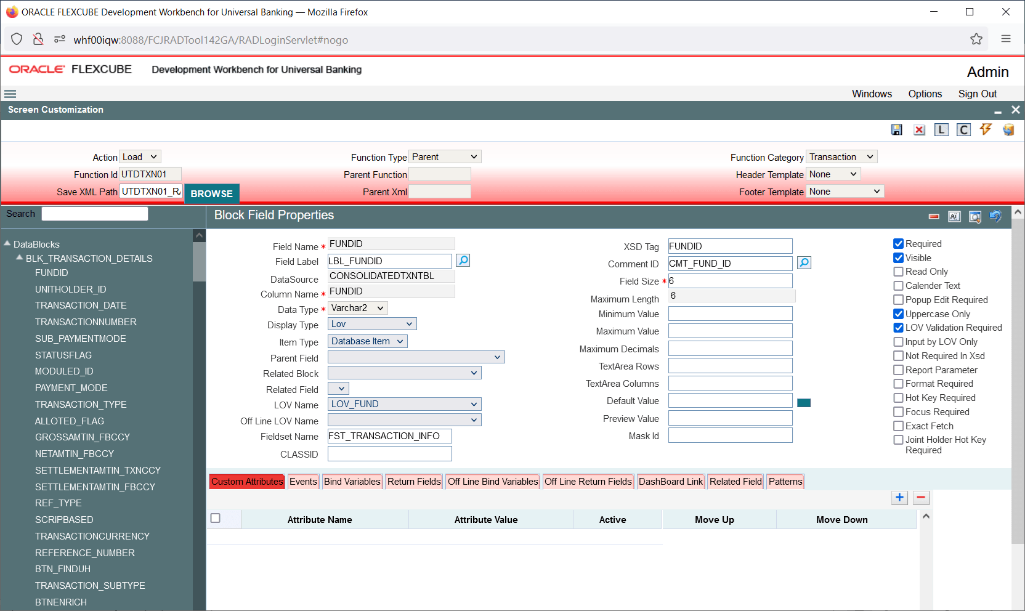Open the Patterns tab
Image resolution: width=1025 pixels, height=611 pixels.
point(785,482)
